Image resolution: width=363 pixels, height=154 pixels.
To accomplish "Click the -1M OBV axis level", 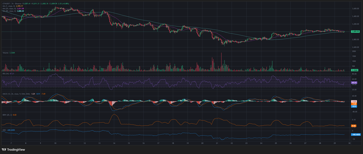I will click(353, 140).
